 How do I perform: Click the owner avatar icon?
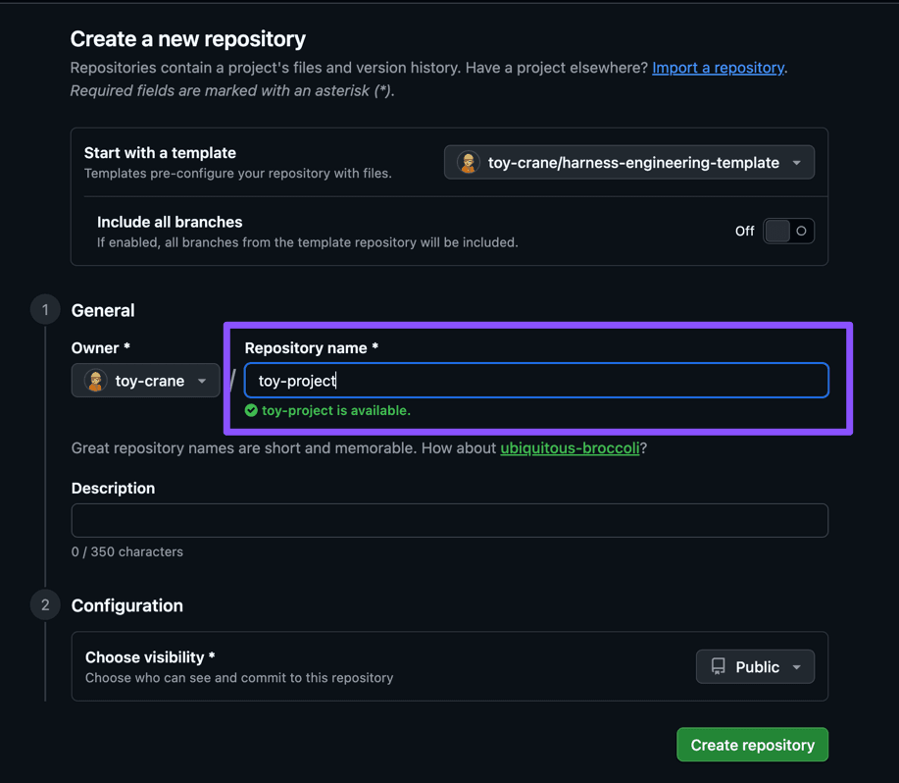click(96, 381)
